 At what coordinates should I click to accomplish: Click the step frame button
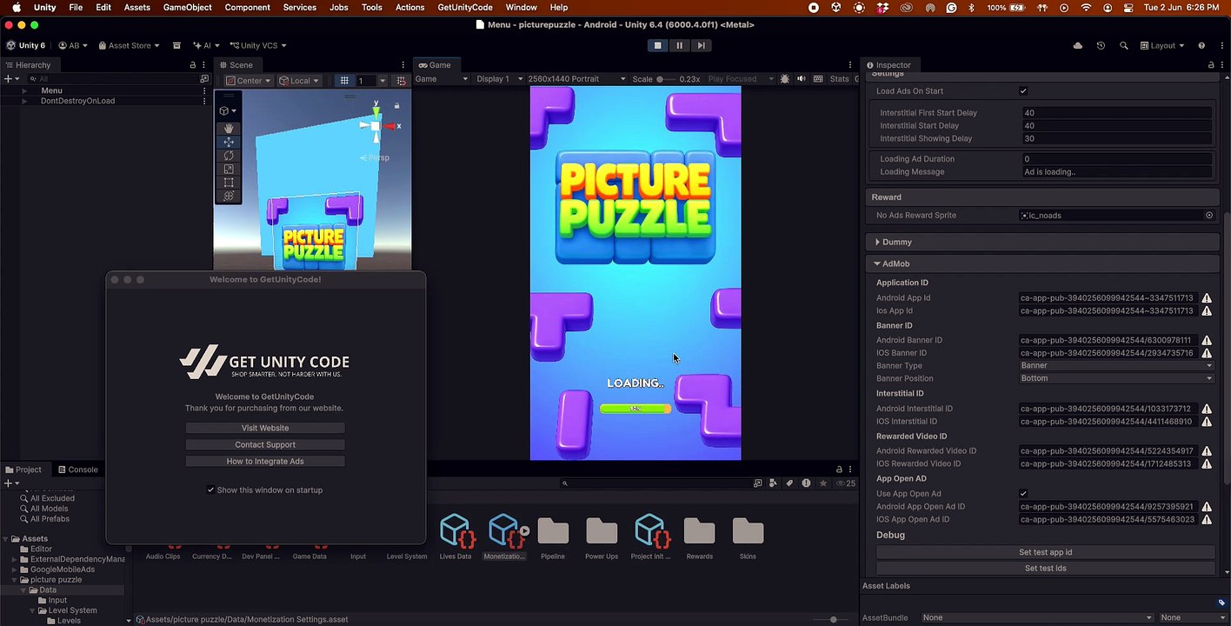tap(701, 45)
